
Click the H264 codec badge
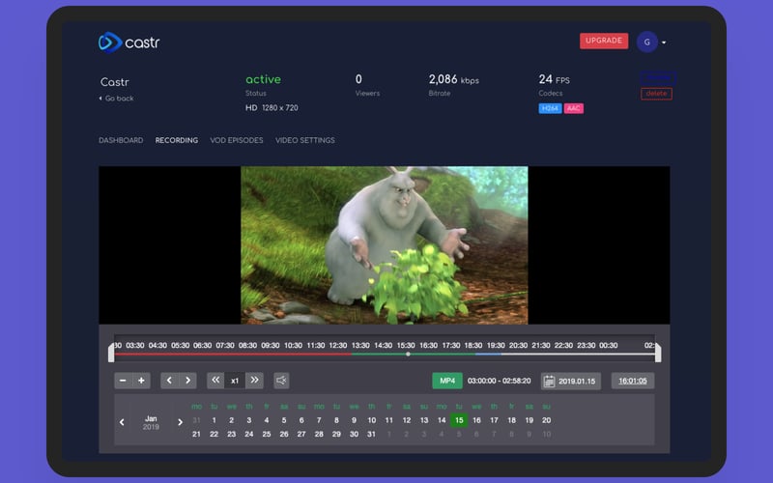click(550, 108)
